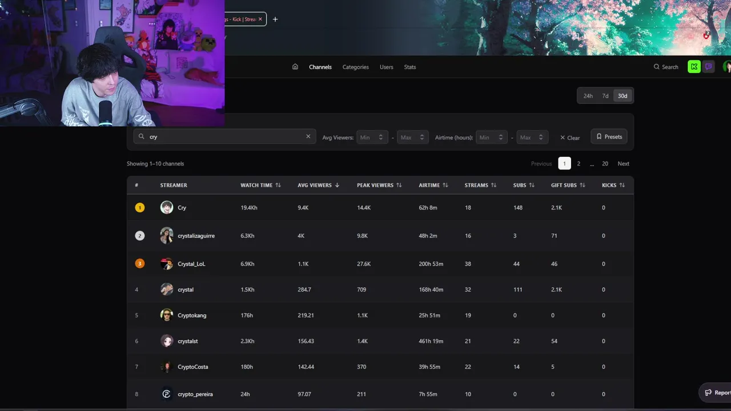
Task: Switch to Twitch platform purple icon
Action: [709, 67]
